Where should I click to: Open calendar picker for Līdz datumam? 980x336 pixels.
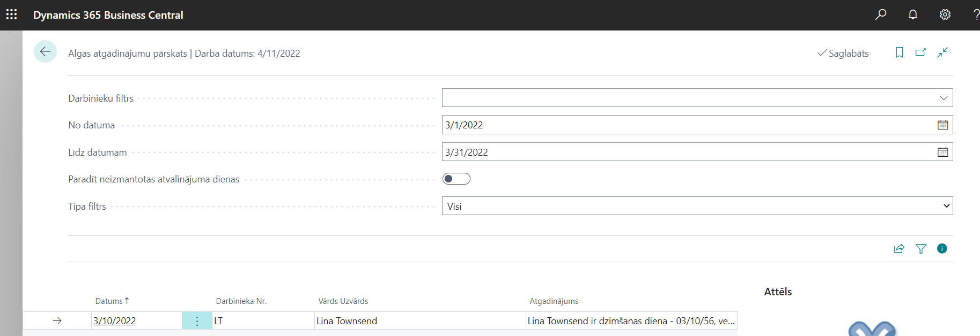click(942, 152)
